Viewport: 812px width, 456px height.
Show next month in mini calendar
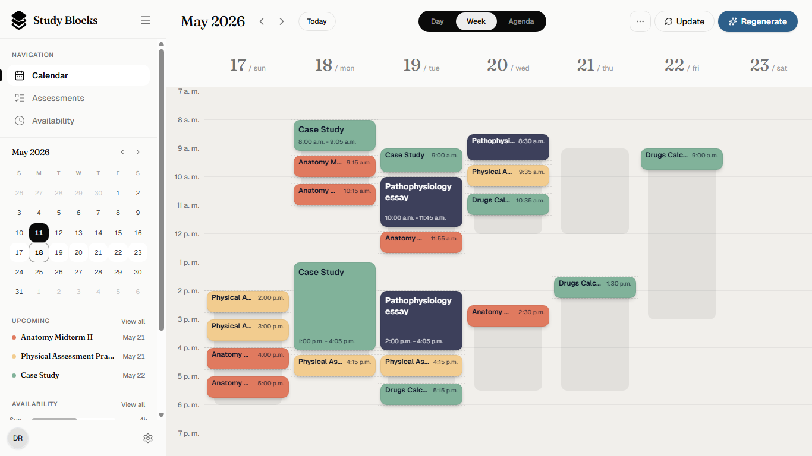pos(138,152)
